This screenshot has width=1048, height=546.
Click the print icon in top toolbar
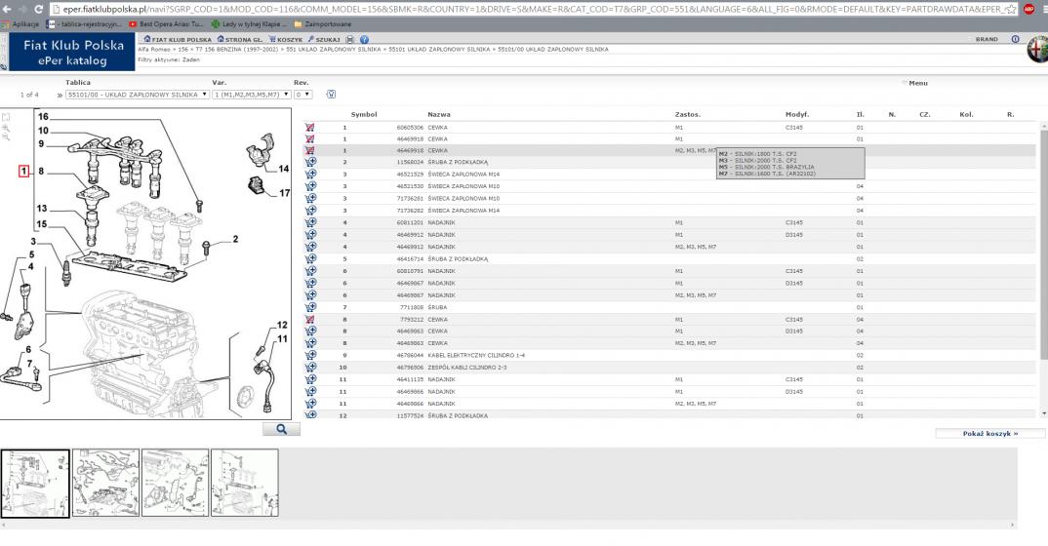coord(351,39)
